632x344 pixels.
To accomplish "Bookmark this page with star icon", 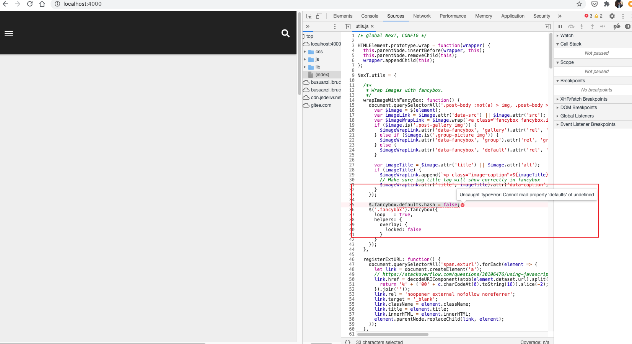I will click(x=579, y=4).
